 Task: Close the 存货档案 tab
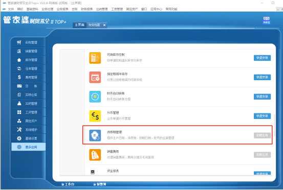coord(104,25)
